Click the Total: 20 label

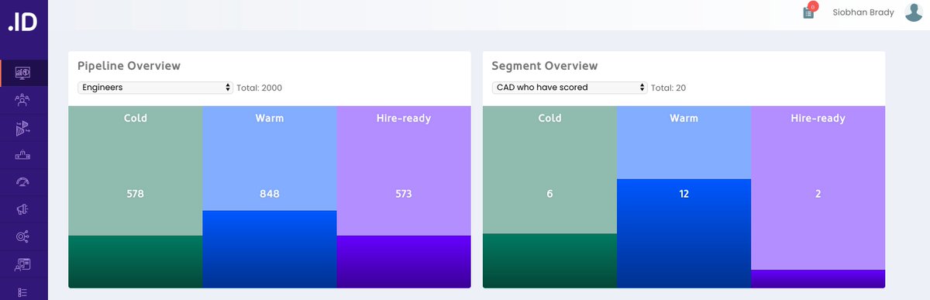tap(669, 88)
